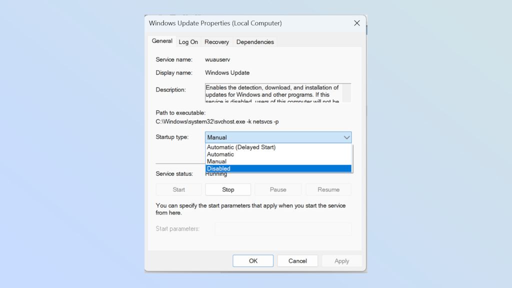Viewport: 512px width, 288px height.
Task: Select Automatic (Delayed Start) startup type
Action: point(241,147)
